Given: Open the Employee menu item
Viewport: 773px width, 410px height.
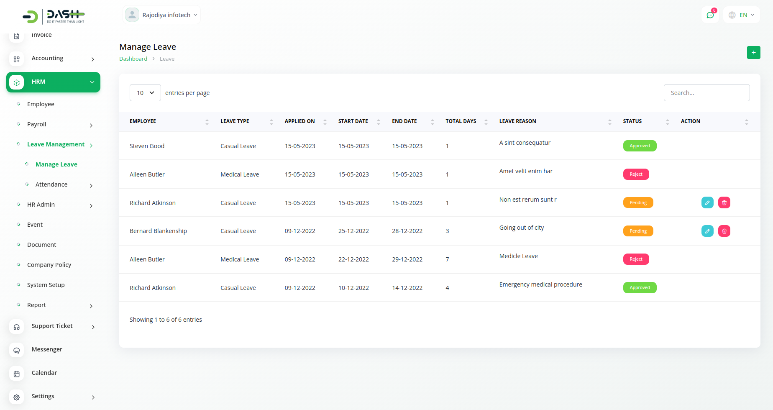Looking at the screenshot, I should (41, 105).
